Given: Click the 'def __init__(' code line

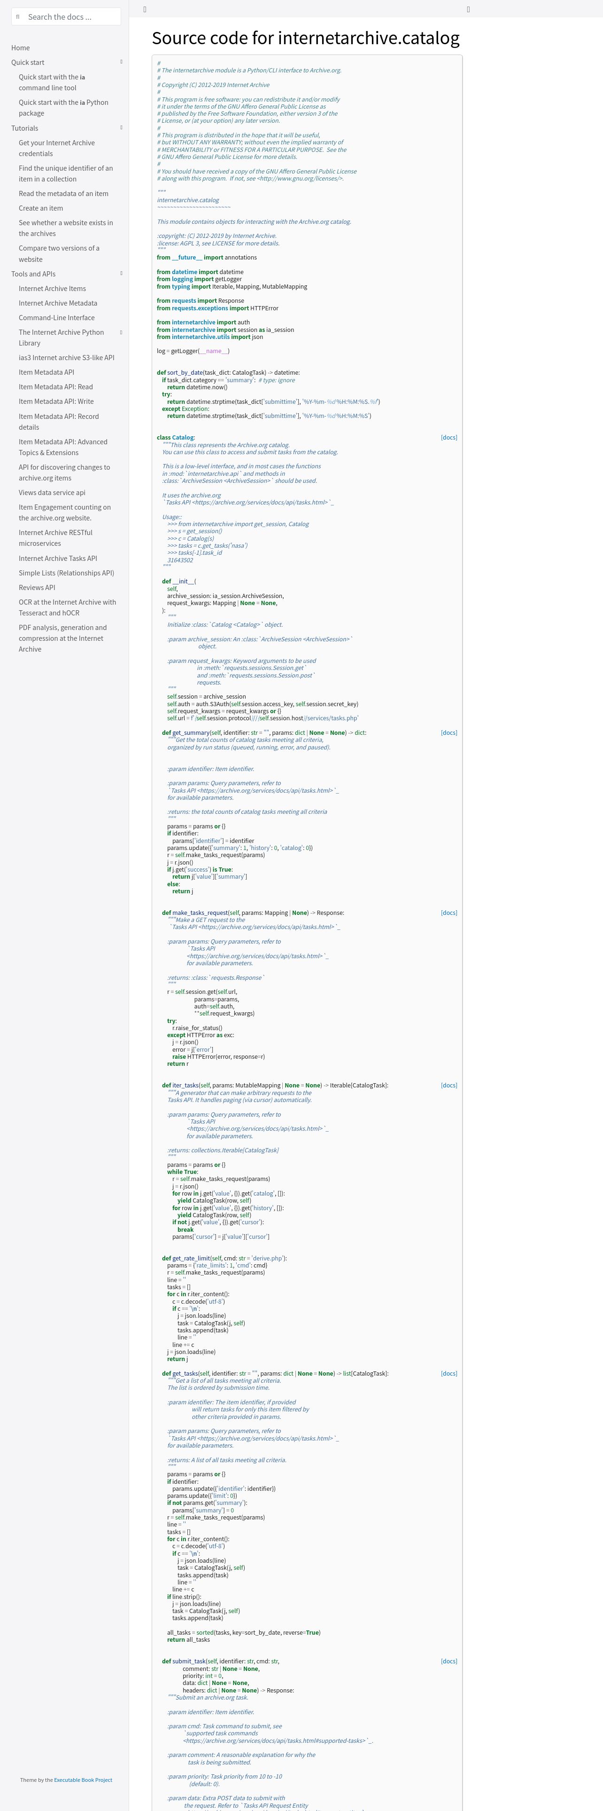Looking at the screenshot, I should tap(179, 582).
